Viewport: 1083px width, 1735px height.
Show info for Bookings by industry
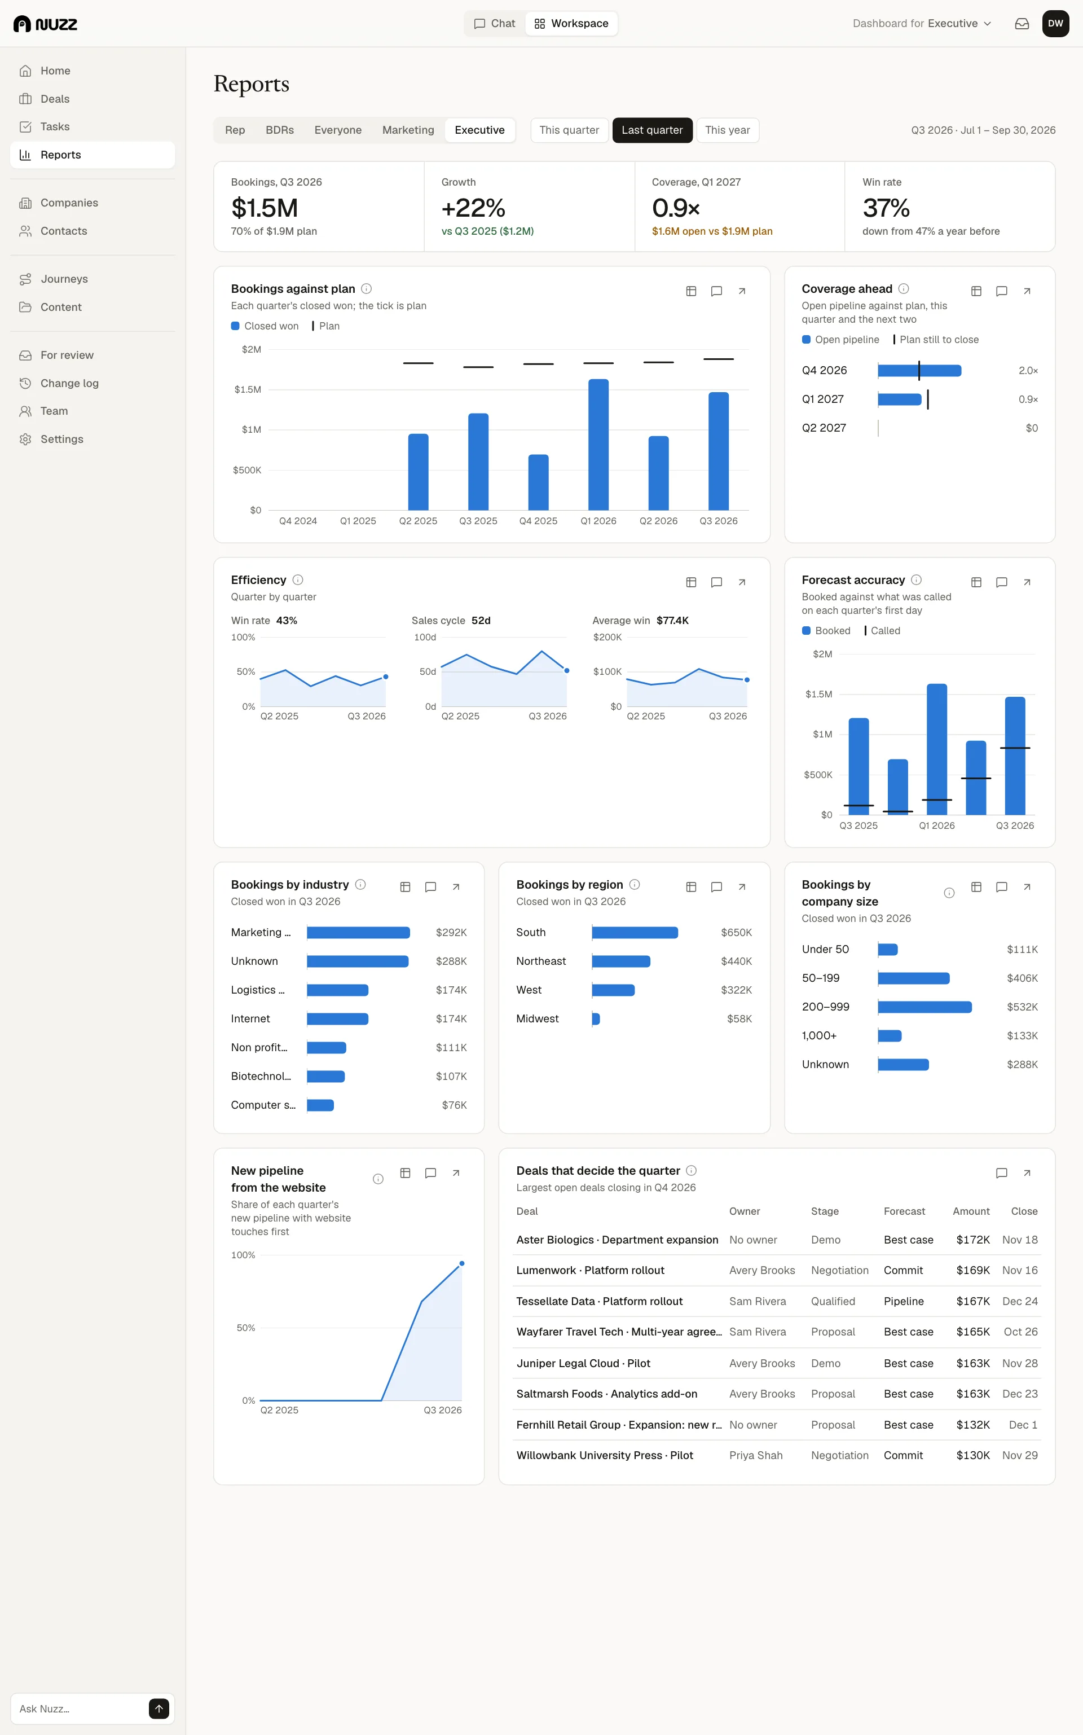pyautogui.click(x=360, y=885)
